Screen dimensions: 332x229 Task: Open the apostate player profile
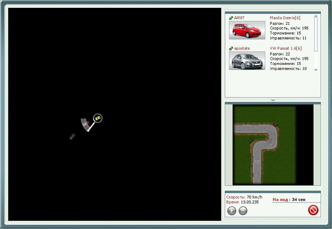click(242, 49)
